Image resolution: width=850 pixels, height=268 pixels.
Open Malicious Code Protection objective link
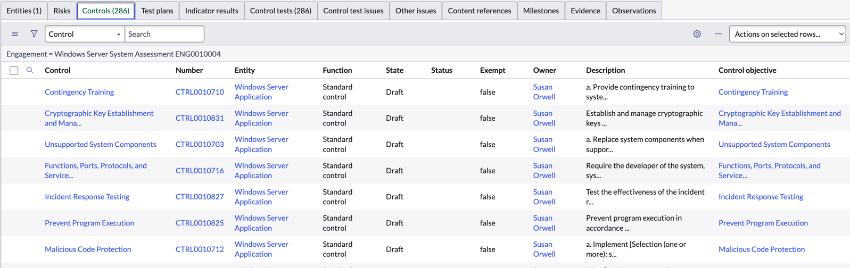[x=762, y=249]
